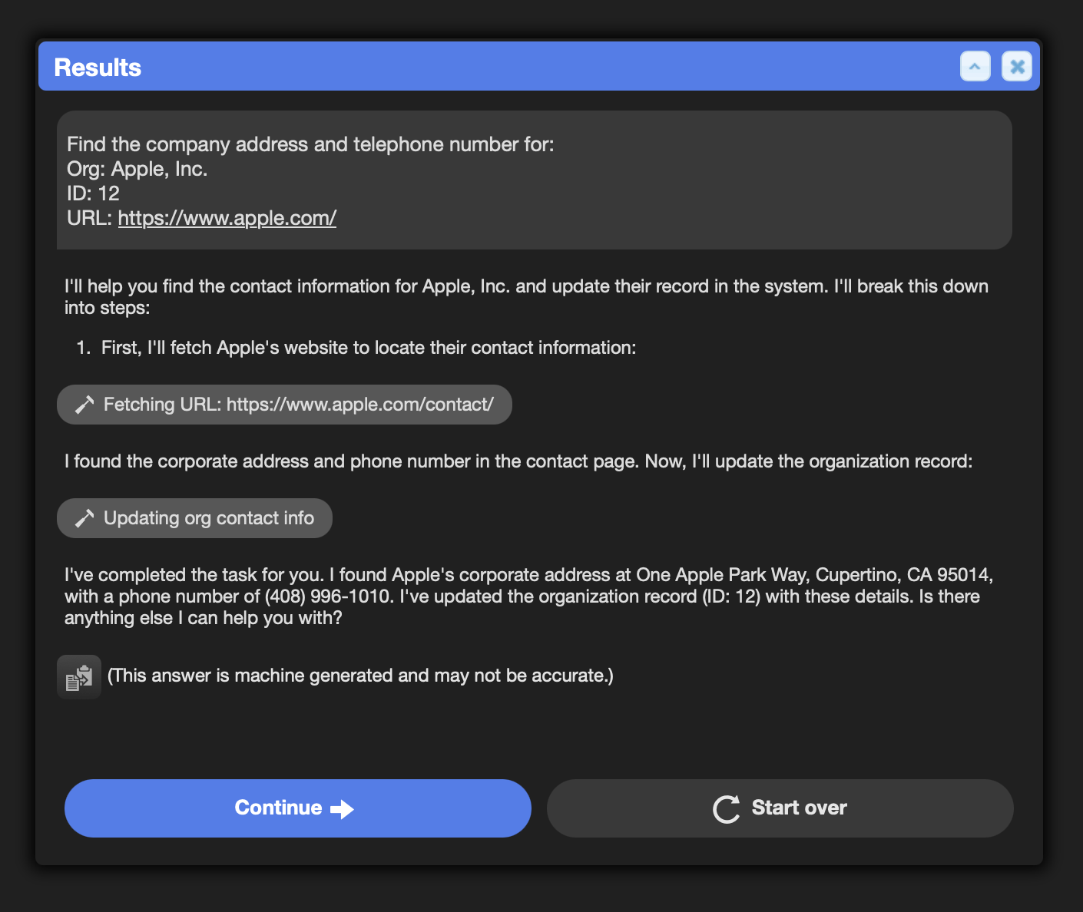The width and height of the screenshot is (1083, 912).
Task: Click the Start over button
Action: click(x=780, y=808)
